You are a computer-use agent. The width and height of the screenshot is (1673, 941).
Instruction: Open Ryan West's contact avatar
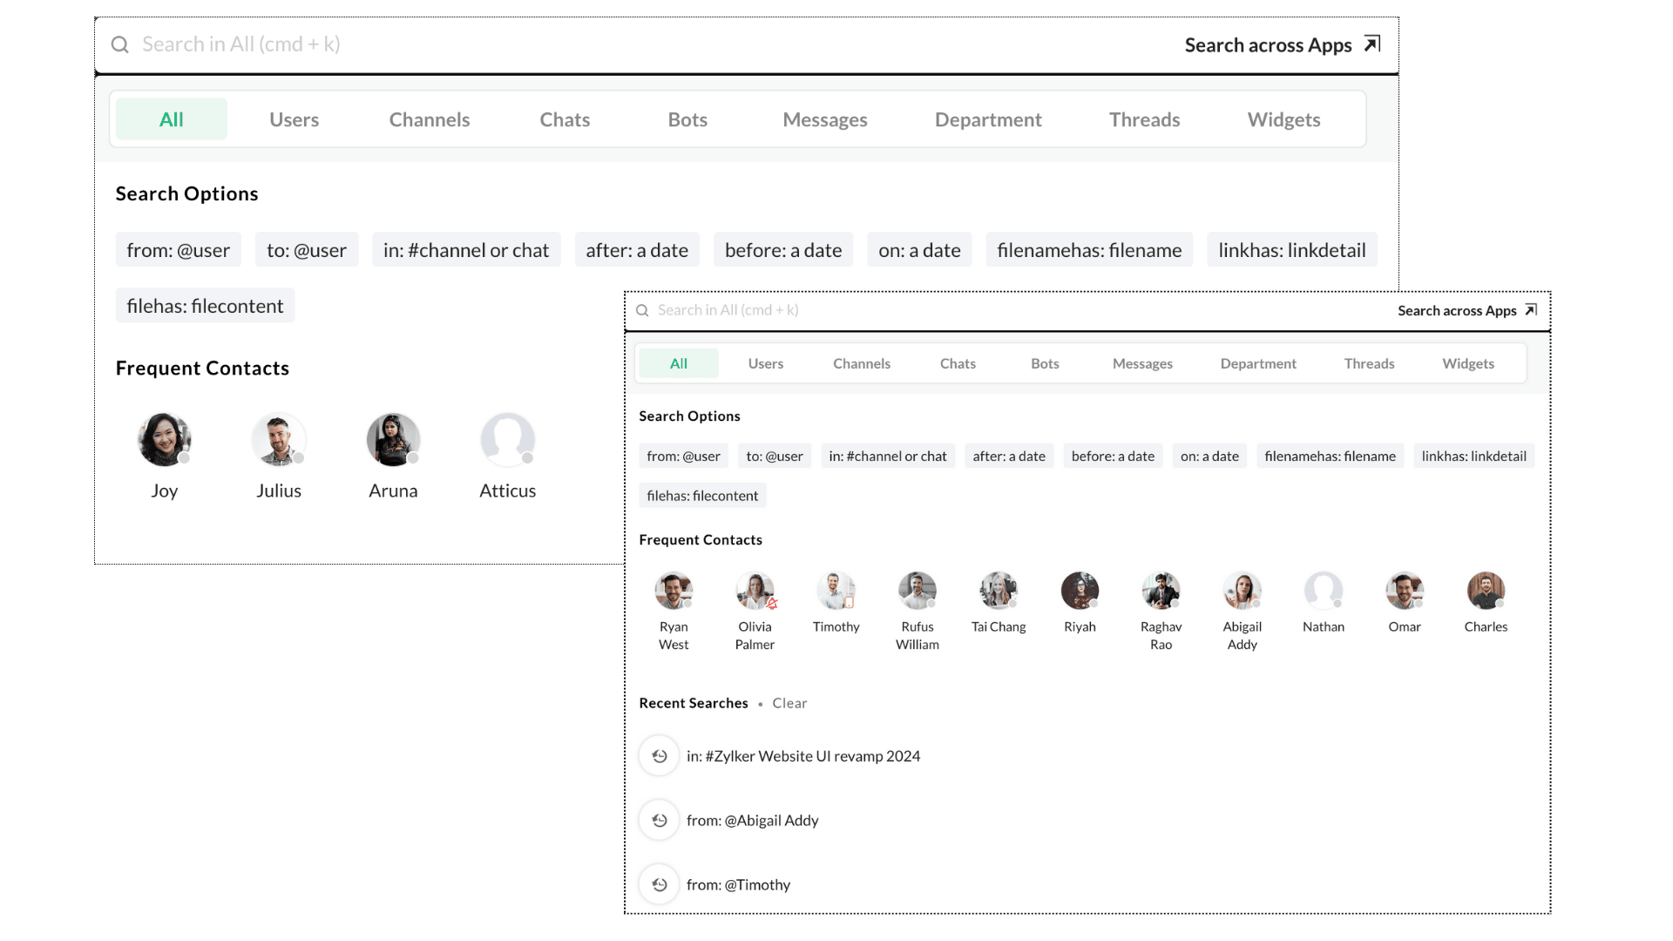tap(674, 591)
